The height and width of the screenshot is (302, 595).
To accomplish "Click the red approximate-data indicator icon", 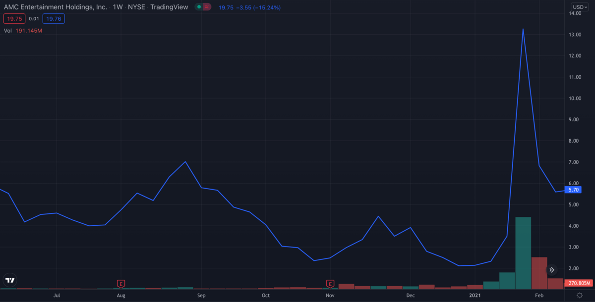I will pyautogui.click(x=207, y=7).
